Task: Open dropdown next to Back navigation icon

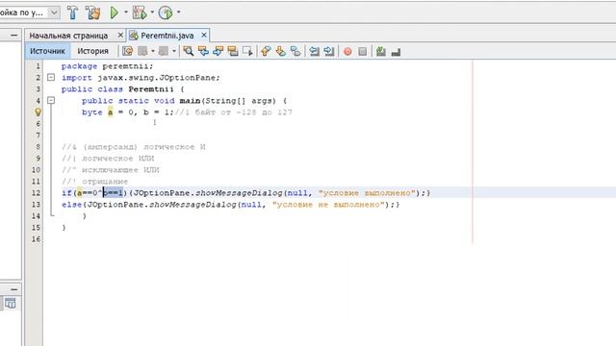Action: coord(153,51)
